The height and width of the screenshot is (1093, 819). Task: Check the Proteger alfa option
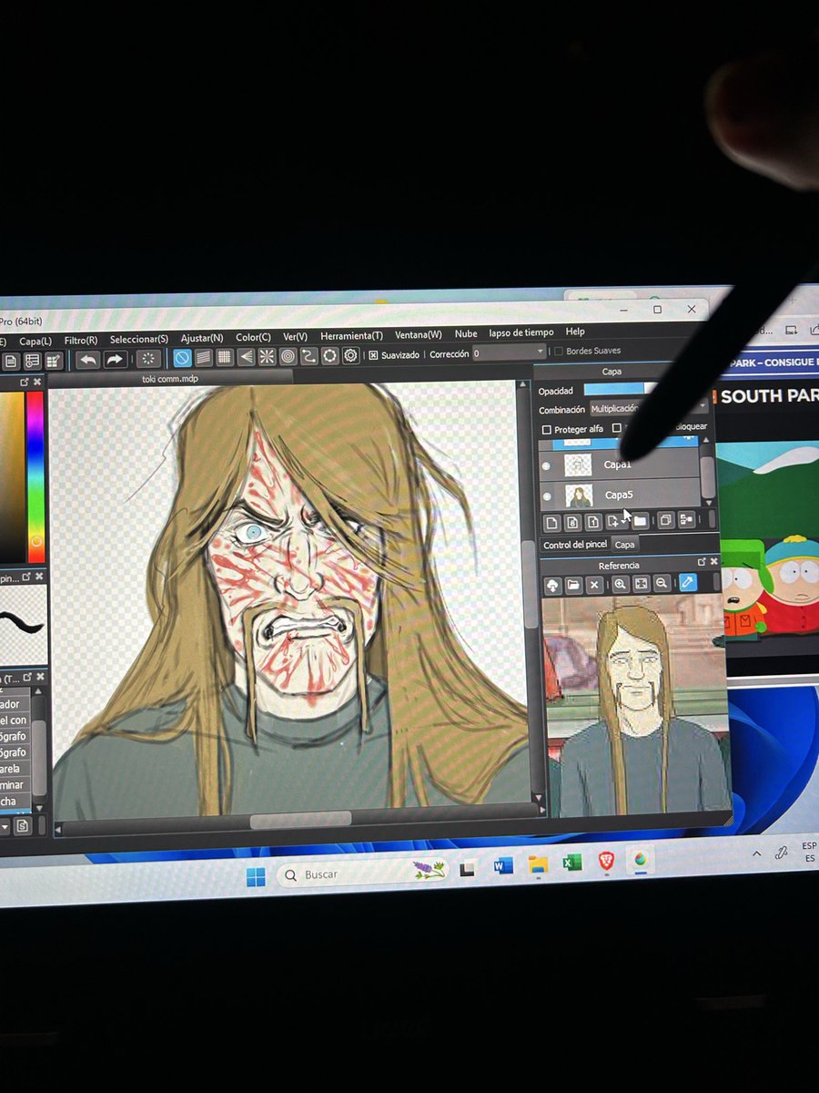(546, 429)
